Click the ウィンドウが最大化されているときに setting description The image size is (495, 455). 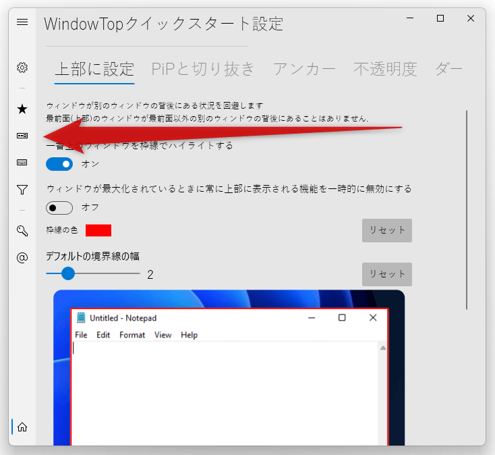coord(229,189)
